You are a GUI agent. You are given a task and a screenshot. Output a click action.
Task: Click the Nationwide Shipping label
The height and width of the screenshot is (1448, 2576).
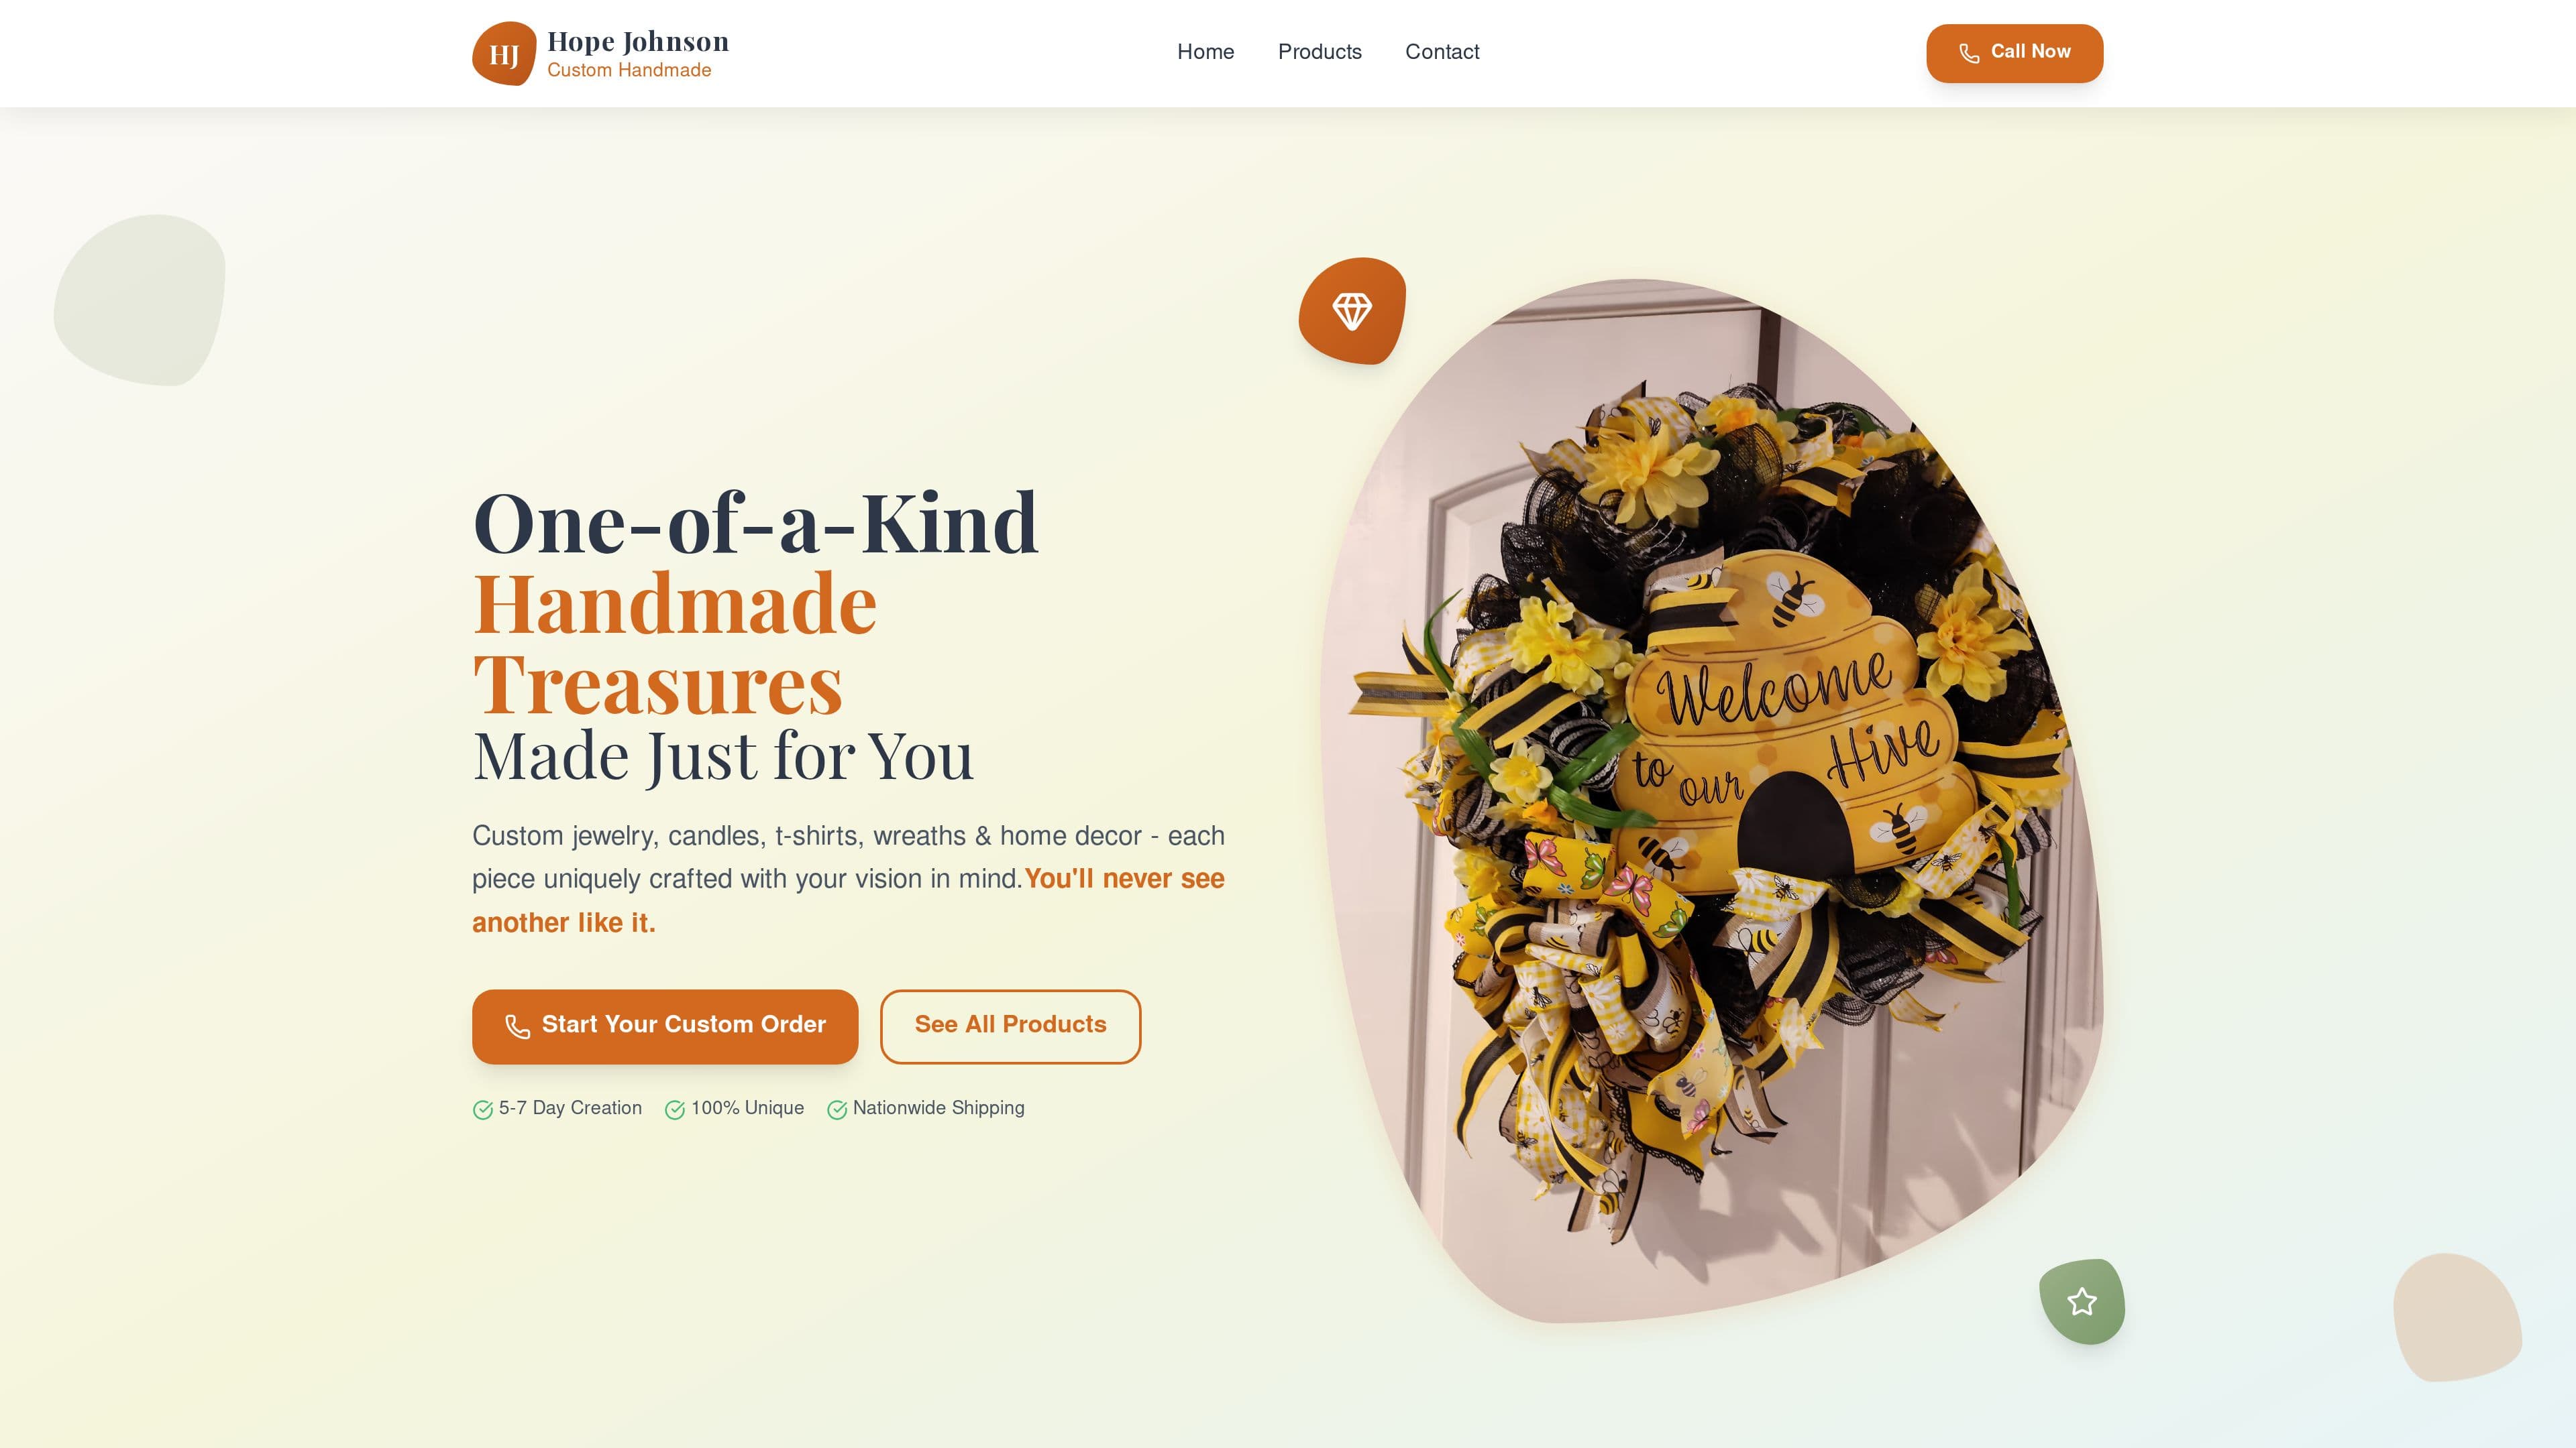(938, 1107)
